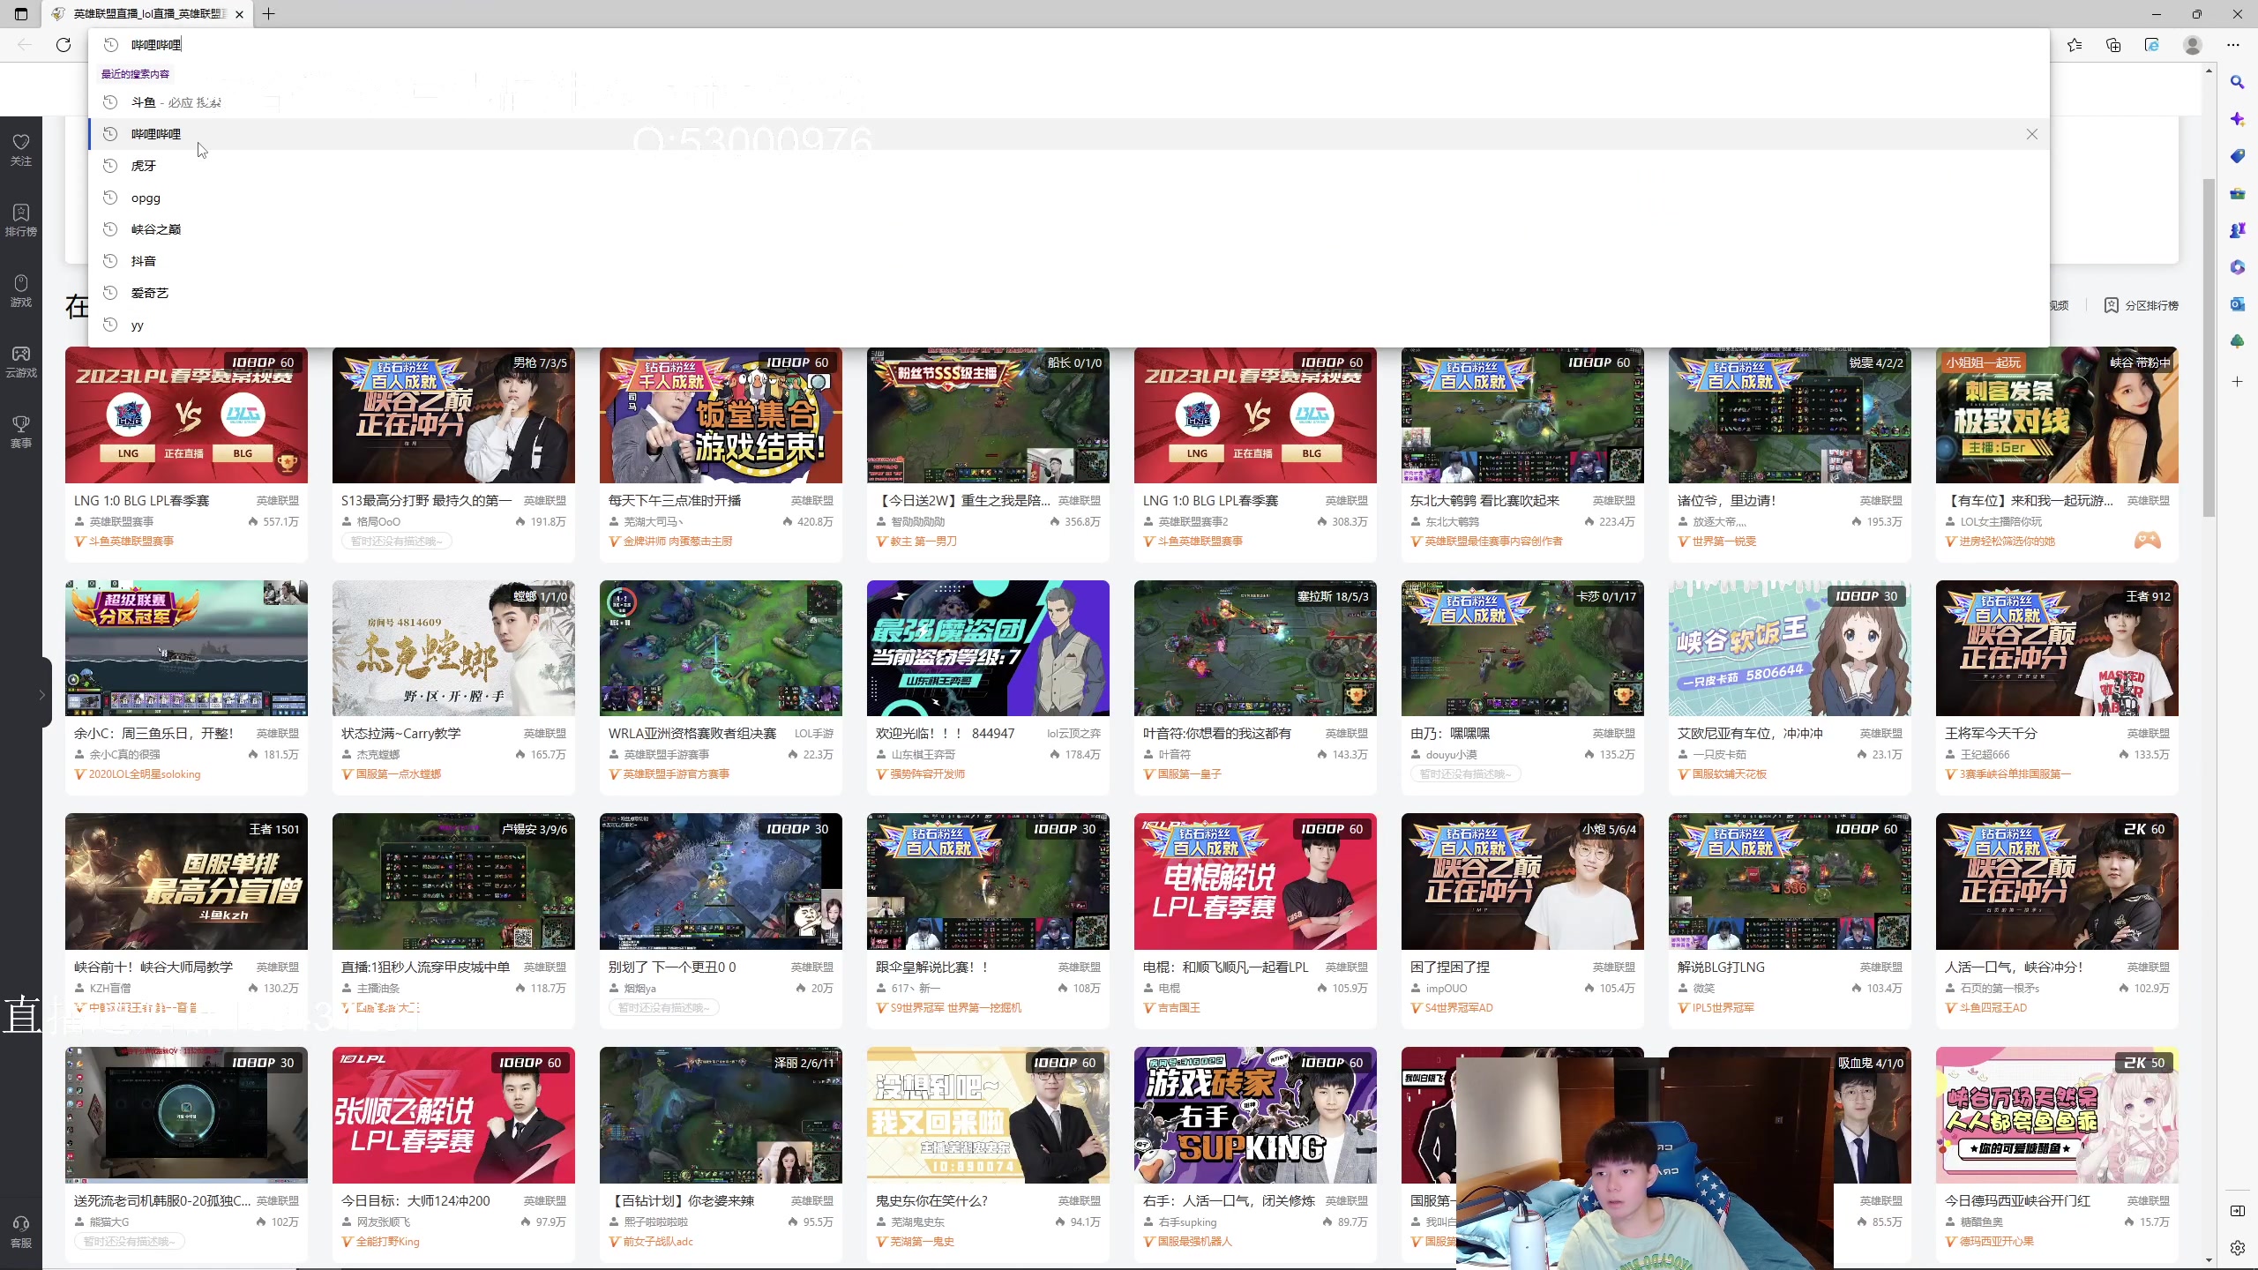Open 饭堂集合 游戏结束 stream thumbnail
The height and width of the screenshot is (1270, 2258).
pos(721,415)
